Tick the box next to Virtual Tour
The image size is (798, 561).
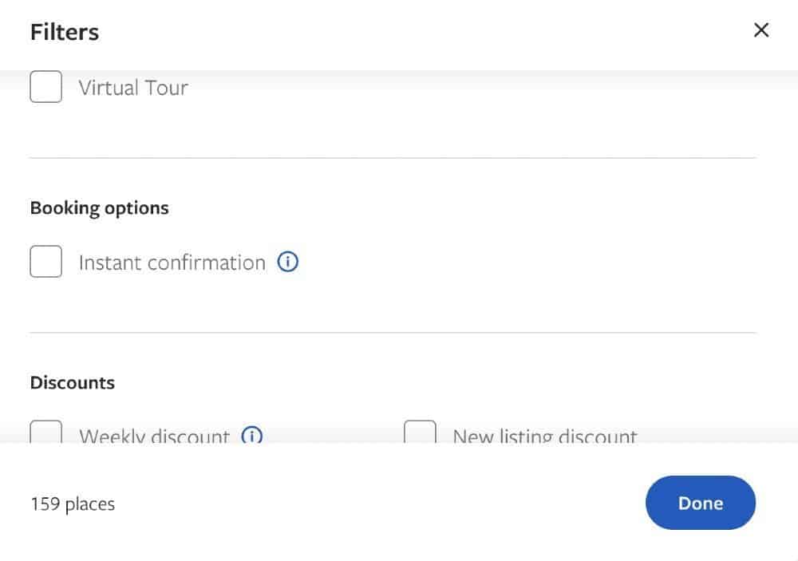pyautogui.click(x=45, y=86)
